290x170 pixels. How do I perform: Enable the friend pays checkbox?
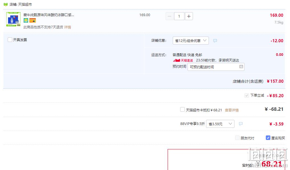click(x=237, y=138)
